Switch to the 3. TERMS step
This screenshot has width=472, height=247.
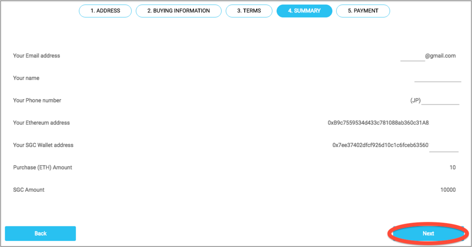[x=249, y=11]
